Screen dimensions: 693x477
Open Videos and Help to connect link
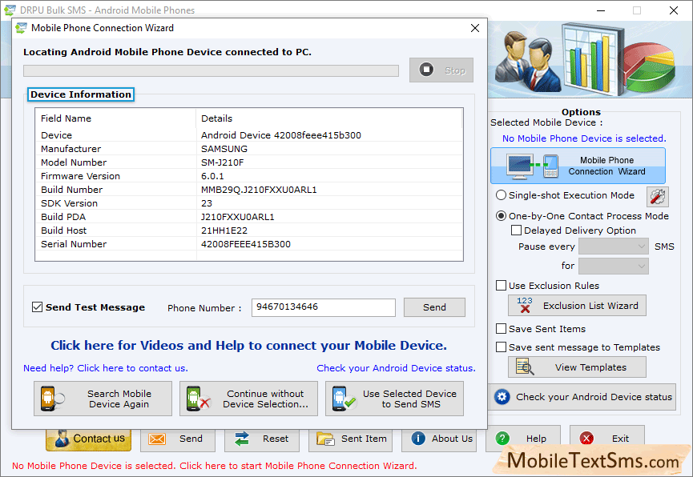[x=248, y=346]
